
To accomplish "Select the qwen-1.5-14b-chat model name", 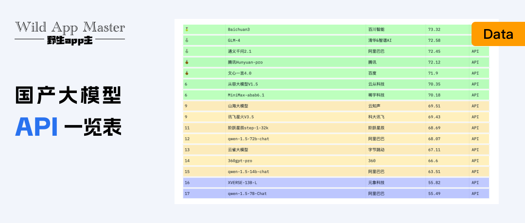I will (x=248, y=172).
